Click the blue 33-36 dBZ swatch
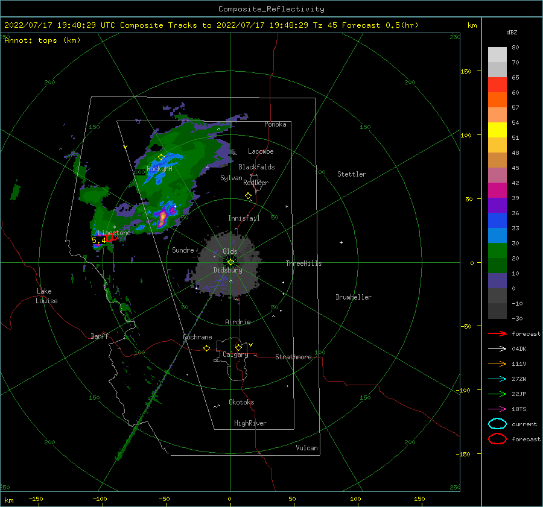 (x=497, y=221)
